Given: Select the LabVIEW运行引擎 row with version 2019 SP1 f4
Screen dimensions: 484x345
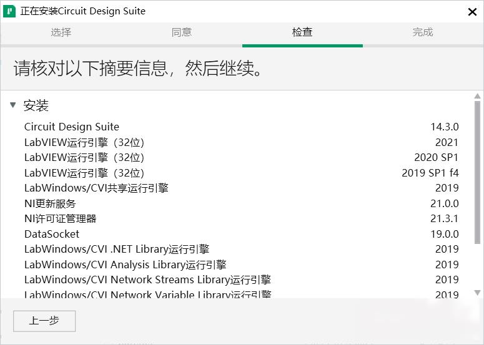Looking at the screenshot, I should [x=242, y=173].
